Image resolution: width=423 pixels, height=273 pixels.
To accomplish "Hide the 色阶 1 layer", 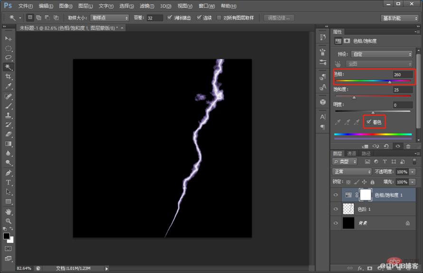I will (x=336, y=209).
